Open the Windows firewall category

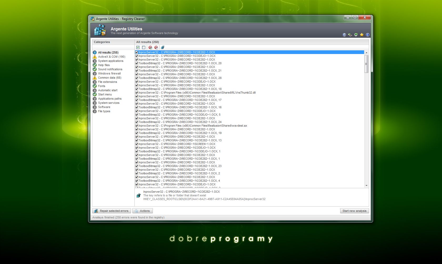(109, 73)
